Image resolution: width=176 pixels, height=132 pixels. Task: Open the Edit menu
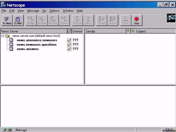point(12,11)
